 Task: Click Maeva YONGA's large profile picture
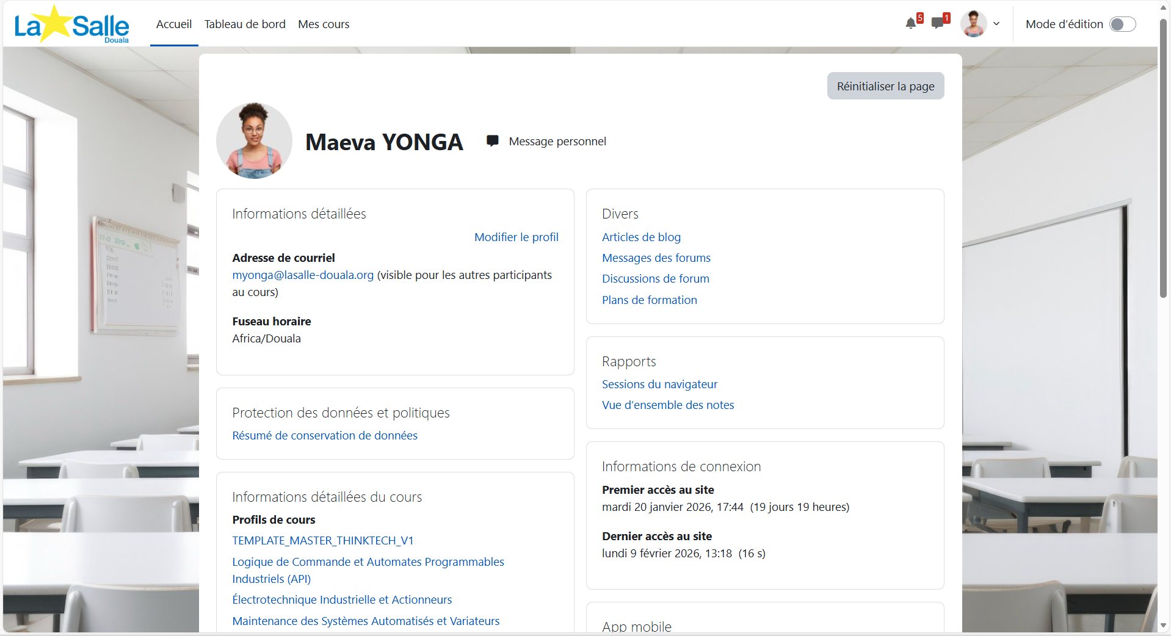(254, 140)
